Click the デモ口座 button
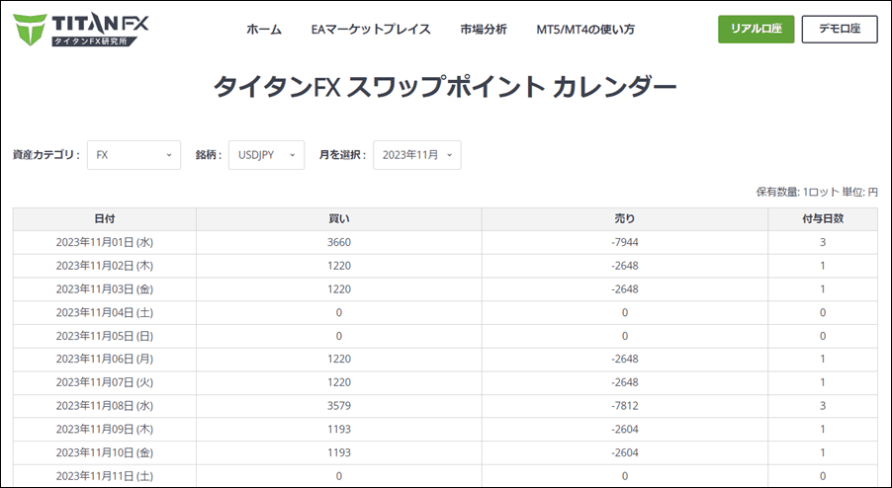Viewport: 892px width, 488px height. pyautogui.click(x=839, y=30)
